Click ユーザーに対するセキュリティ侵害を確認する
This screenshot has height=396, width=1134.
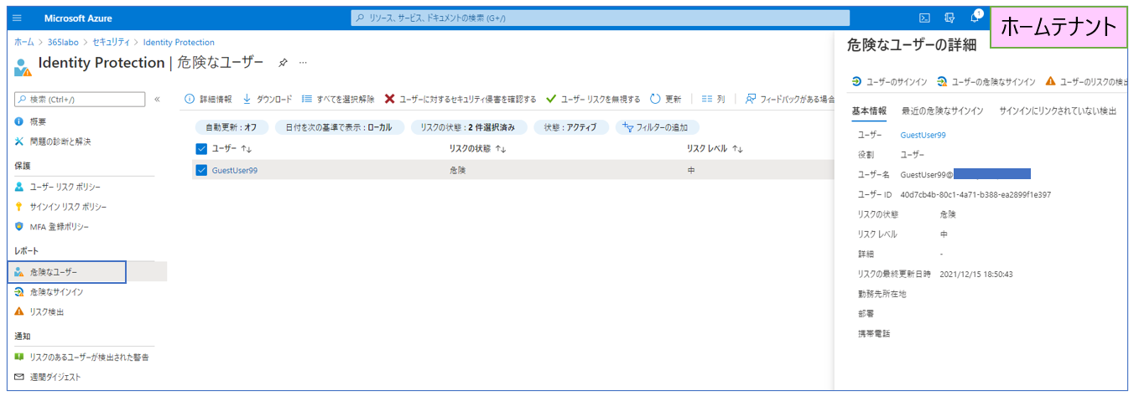pyautogui.click(x=460, y=99)
